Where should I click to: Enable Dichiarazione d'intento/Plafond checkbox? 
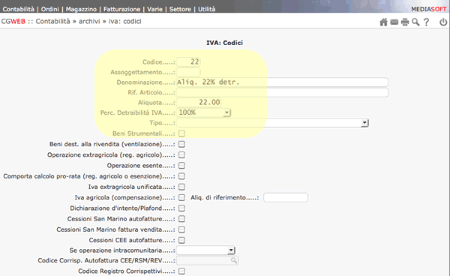pos(181,208)
